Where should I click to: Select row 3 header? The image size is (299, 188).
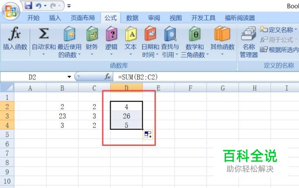pos(7,116)
